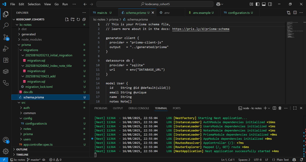The width and height of the screenshot is (306, 162).
Task: Click Spaces: 2 indentation setting
Action: tap(244, 160)
